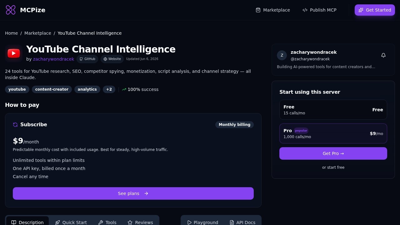Open Publish MCP in the header
The height and width of the screenshot is (225, 400).
pyautogui.click(x=319, y=10)
